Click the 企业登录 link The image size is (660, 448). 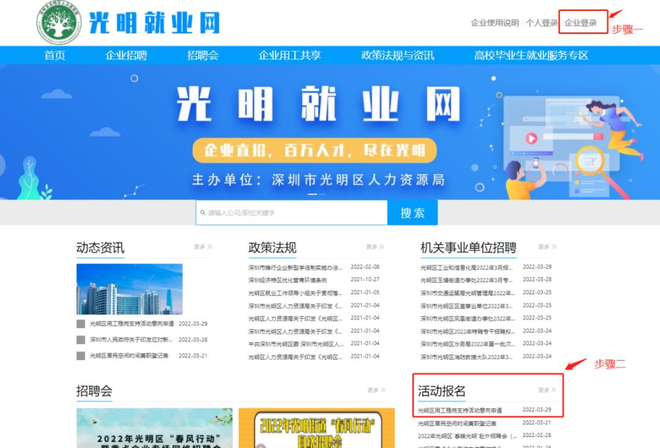click(581, 23)
